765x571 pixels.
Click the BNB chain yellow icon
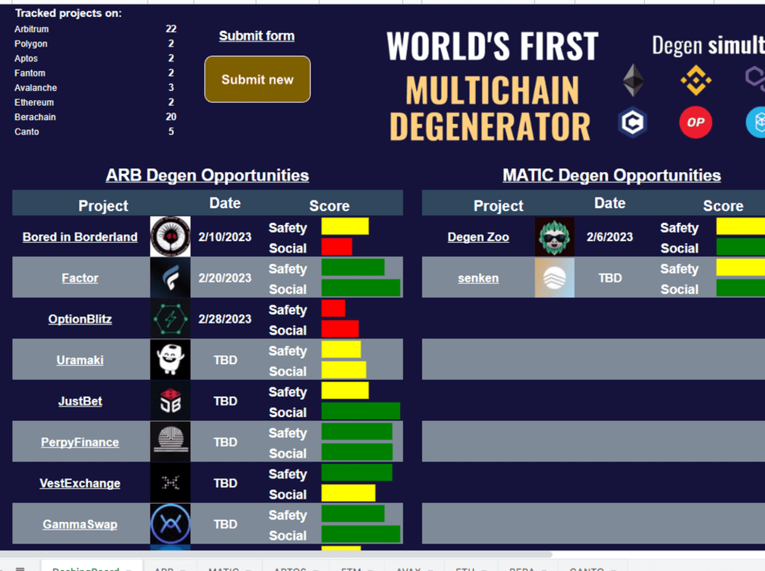tap(696, 80)
